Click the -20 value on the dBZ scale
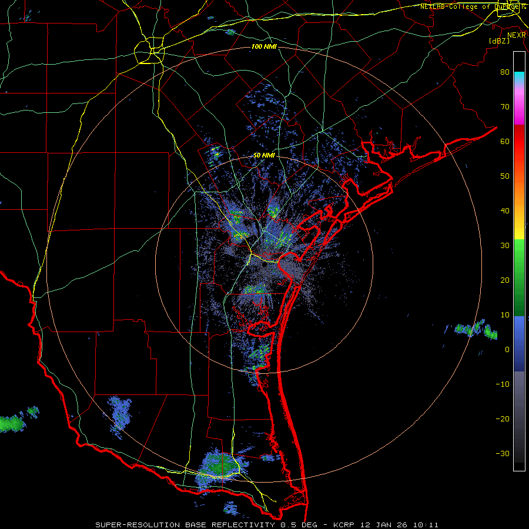529x529 pixels. coord(503,418)
